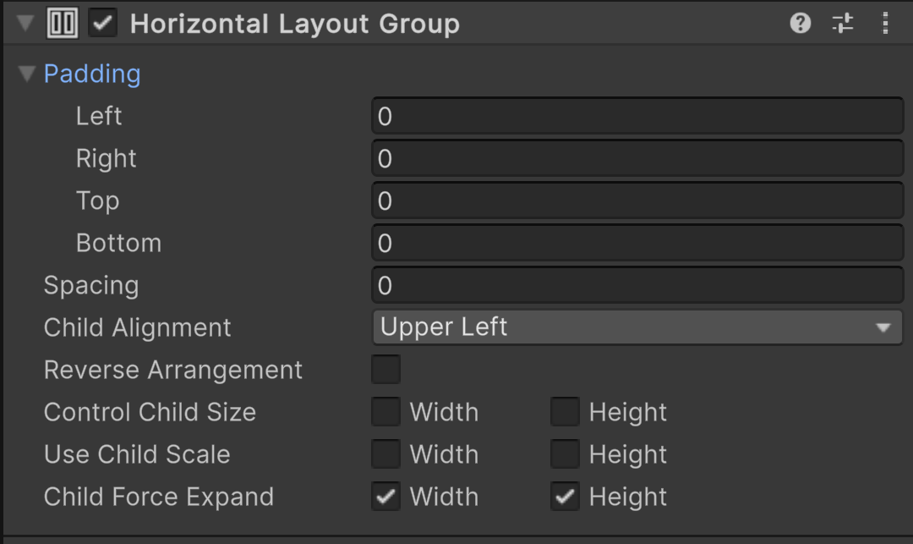Uncheck Child Force Expand Width

pos(385,497)
